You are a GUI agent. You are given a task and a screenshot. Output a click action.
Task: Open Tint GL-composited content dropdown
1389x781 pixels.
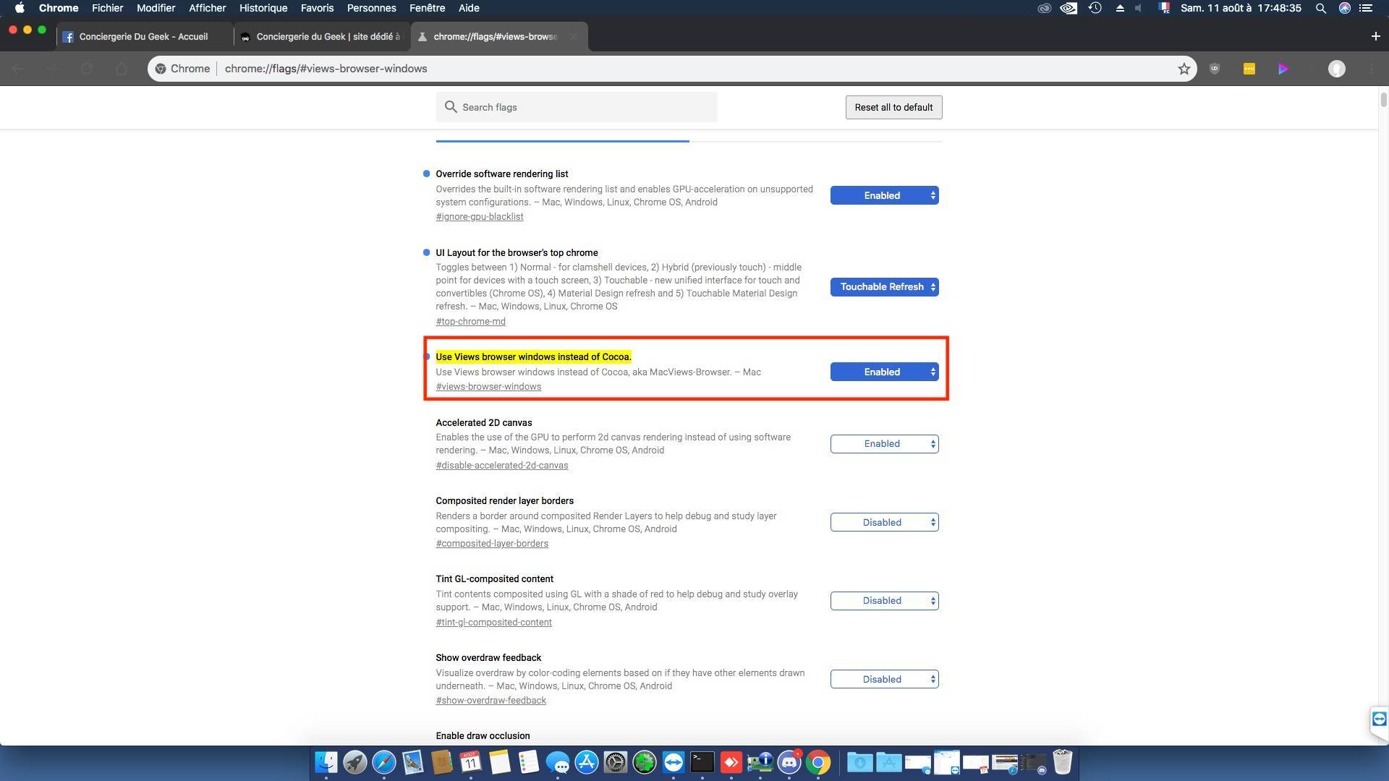pos(884,601)
